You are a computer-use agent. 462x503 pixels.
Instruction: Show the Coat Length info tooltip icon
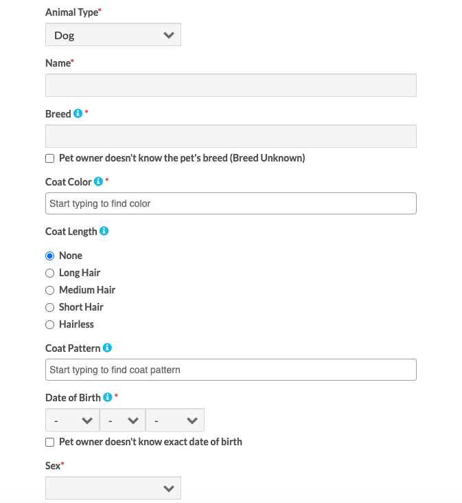104,231
